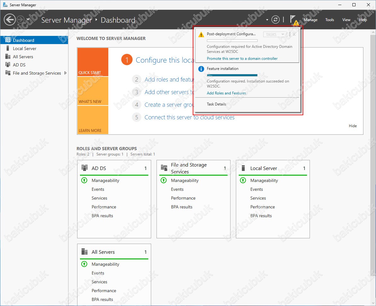Click Manageability icon in Local Server tile
Screen dimensions: 376x306
point(243,180)
